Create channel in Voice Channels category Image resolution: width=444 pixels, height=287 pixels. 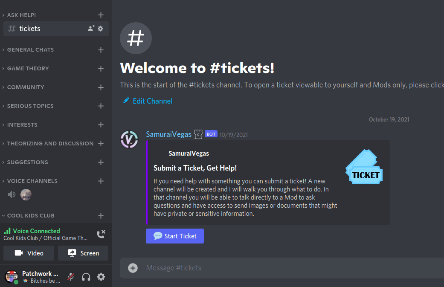pyautogui.click(x=101, y=181)
